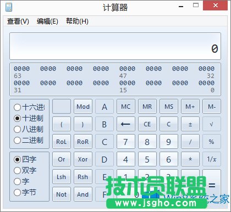
Task: Click the hex digit C key below B
Action: click(105, 142)
